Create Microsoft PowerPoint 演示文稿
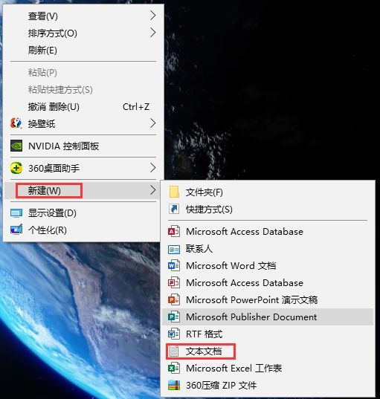The image size is (380, 399). 268,299
